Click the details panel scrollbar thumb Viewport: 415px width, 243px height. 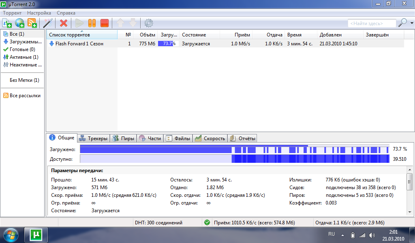point(410,182)
